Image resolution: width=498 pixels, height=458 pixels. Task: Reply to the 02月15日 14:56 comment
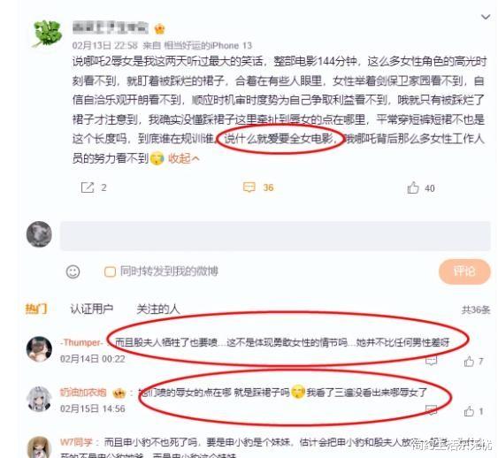[x=431, y=410]
